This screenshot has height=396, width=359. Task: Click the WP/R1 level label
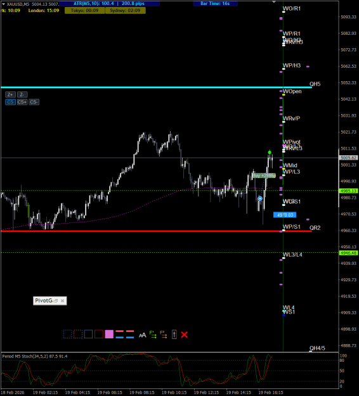(x=292, y=34)
